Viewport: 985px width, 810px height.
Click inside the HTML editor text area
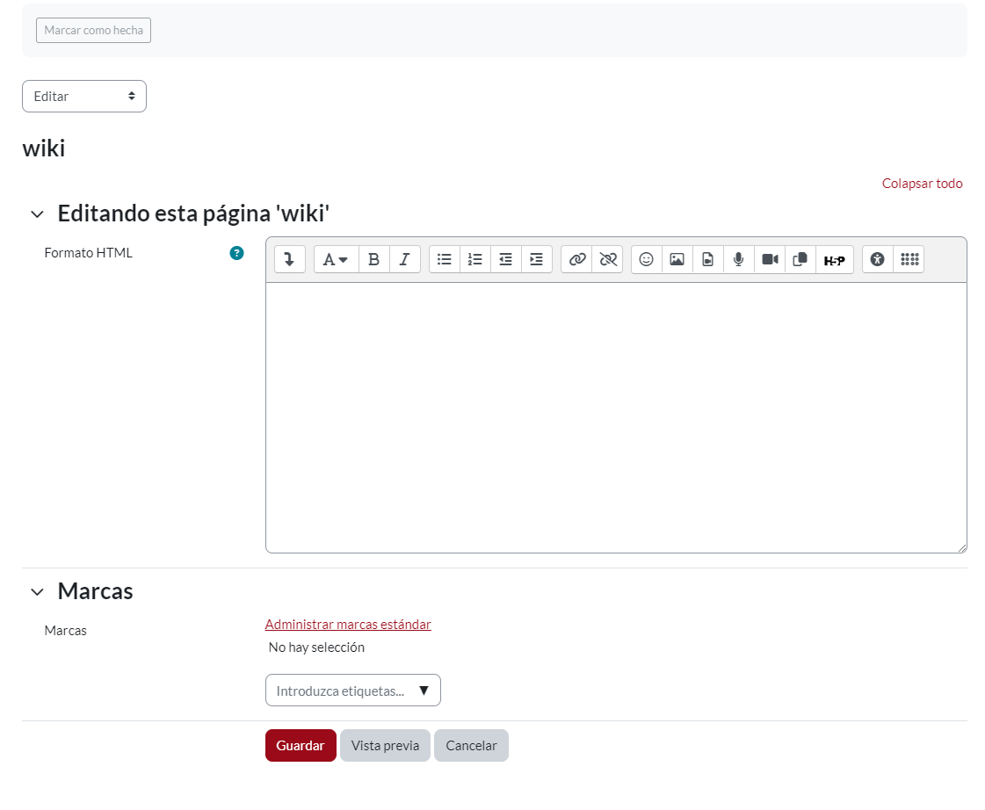615,417
